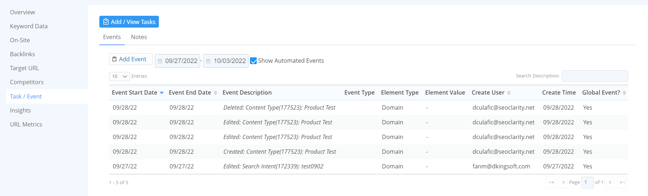Go to previous page arrow icon
The width and height of the screenshot is (648, 196).
(x=563, y=182)
